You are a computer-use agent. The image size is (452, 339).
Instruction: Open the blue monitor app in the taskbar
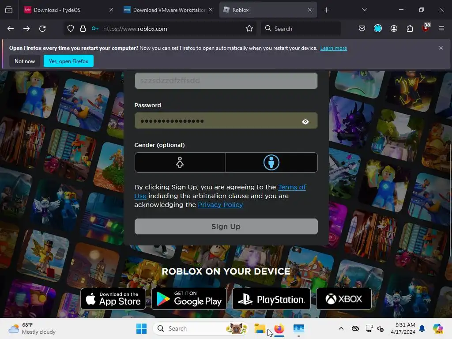[x=299, y=328]
